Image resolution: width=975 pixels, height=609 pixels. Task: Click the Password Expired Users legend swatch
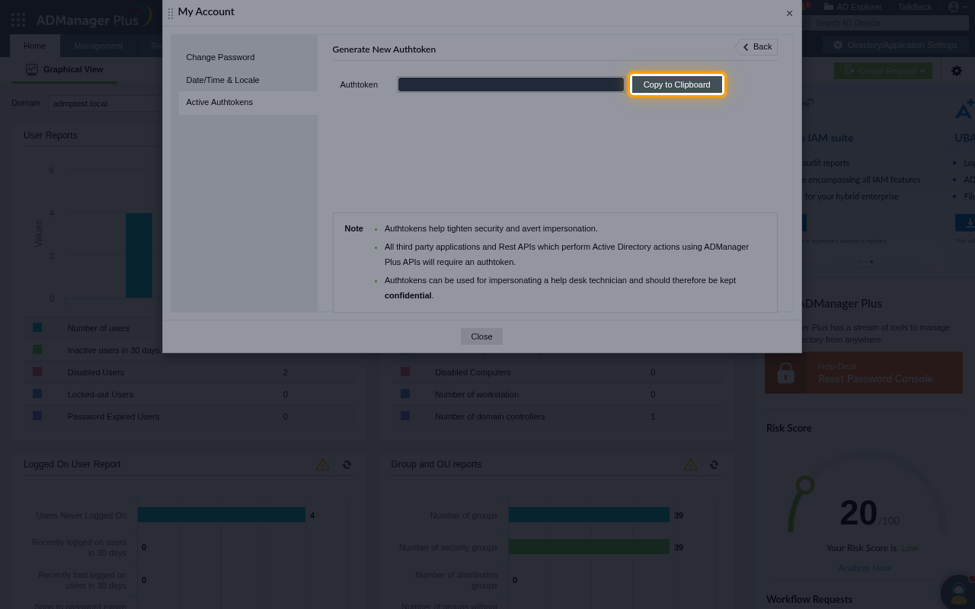click(37, 416)
